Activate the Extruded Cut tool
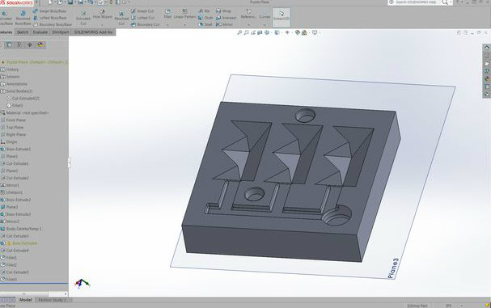Viewport: 491px width, 308px height. coord(83,18)
